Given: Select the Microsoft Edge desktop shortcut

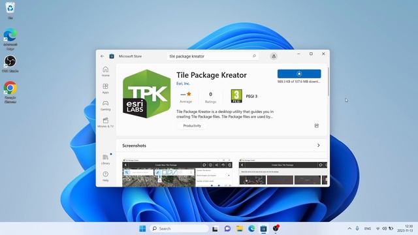Looking at the screenshot, I should point(10,39).
